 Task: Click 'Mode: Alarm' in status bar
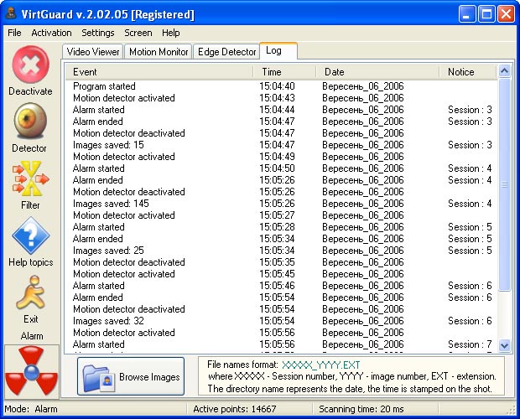(x=31, y=409)
